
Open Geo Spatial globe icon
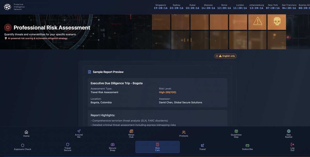289,131
